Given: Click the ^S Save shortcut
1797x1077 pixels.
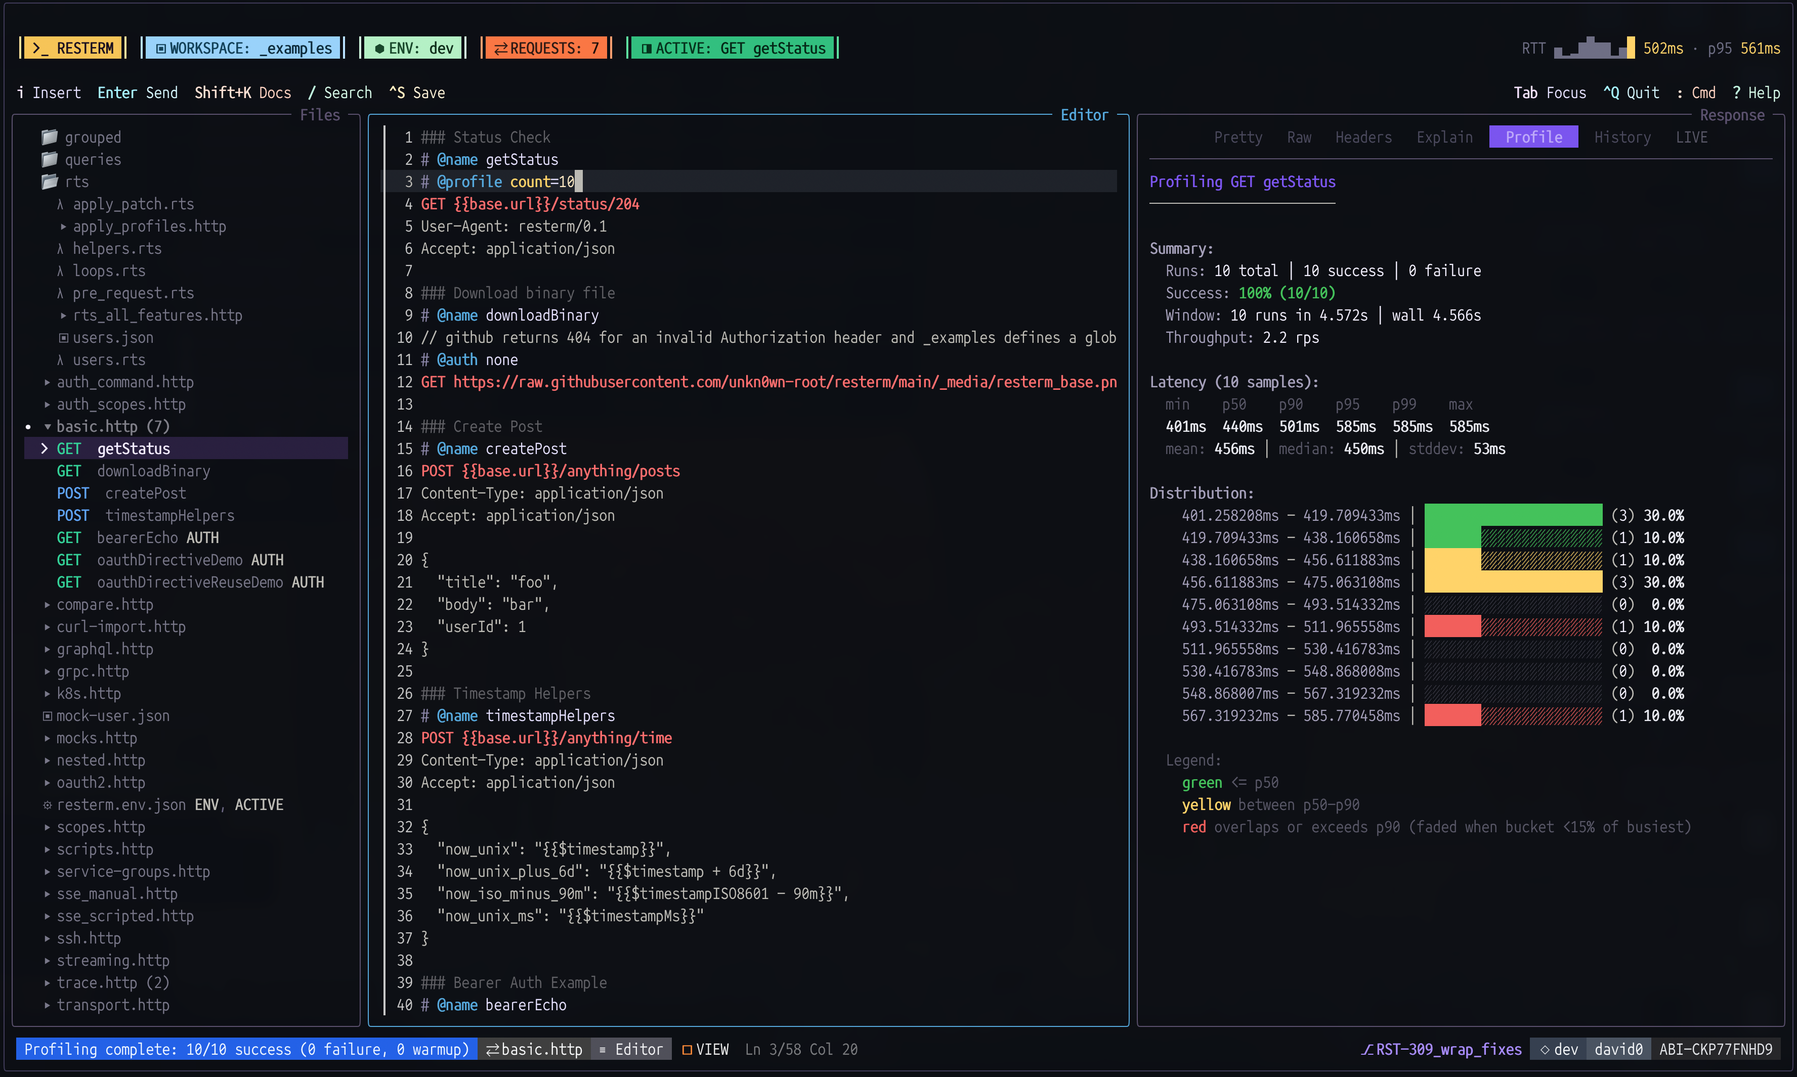Looking at the screenshot, I should pos(417,93).
